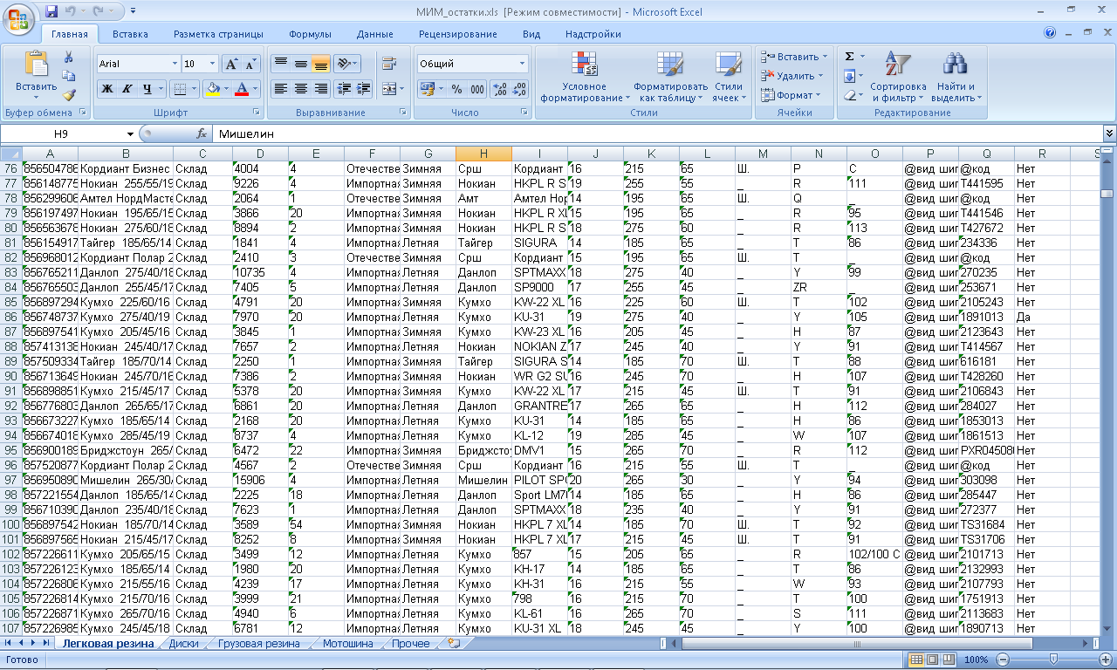1117x670 pixels.
Task: Click the AutoSum sigma icon
Action: point(849,57)
